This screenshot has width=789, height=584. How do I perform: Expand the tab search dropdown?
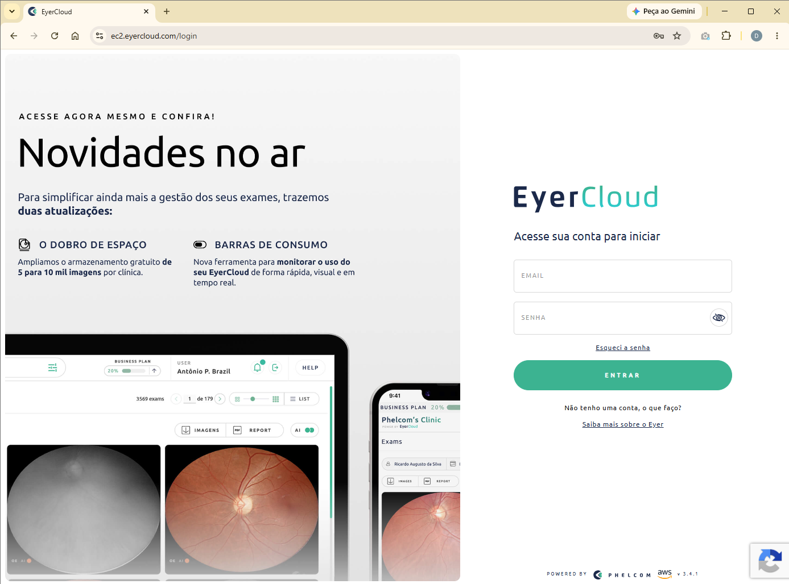pos(12,11)
